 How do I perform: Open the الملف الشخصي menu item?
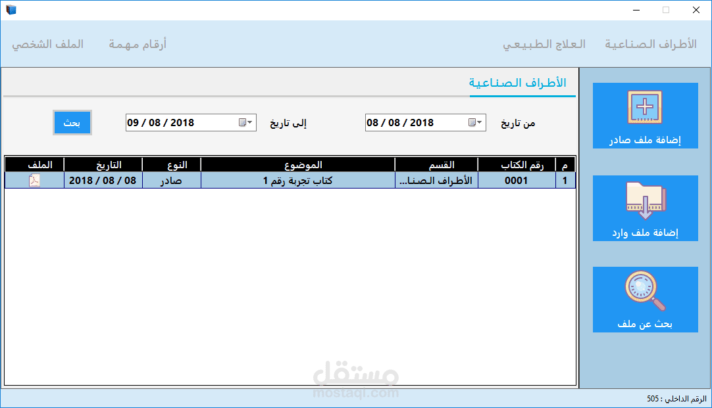click(x=47, y=44)
